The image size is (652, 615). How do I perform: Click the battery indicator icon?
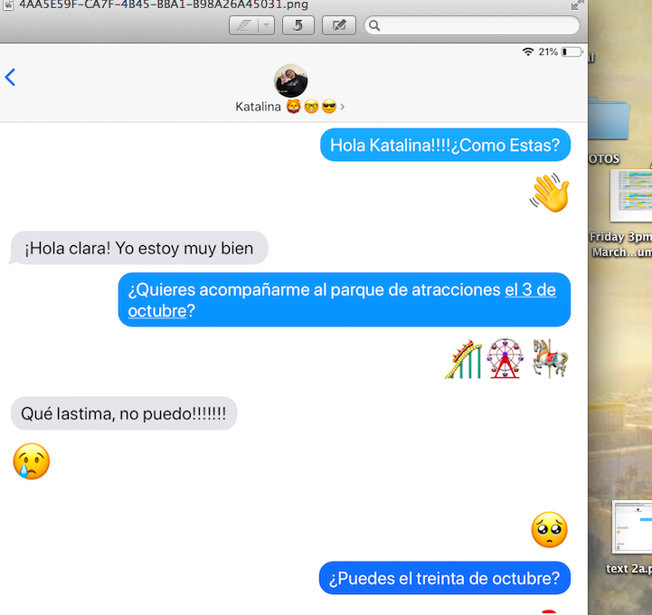[572, 52]
